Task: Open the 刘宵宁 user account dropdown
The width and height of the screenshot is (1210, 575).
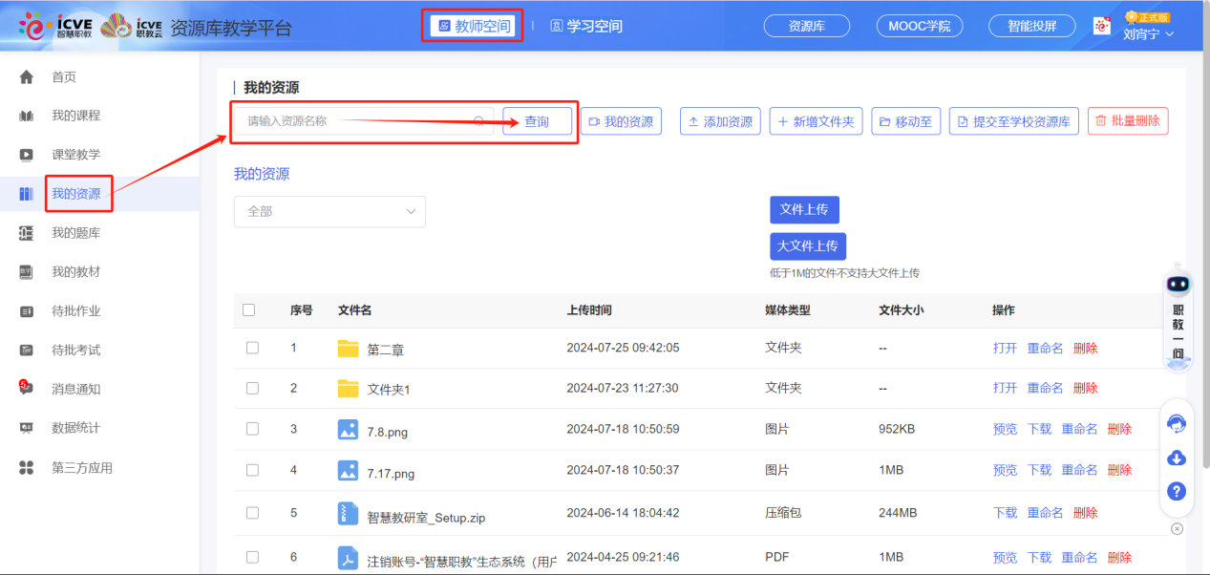Action: pyautogui.click(x=1147, y=33)
